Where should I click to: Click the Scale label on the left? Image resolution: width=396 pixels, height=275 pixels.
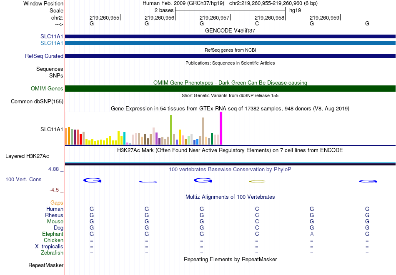[56, 10]
